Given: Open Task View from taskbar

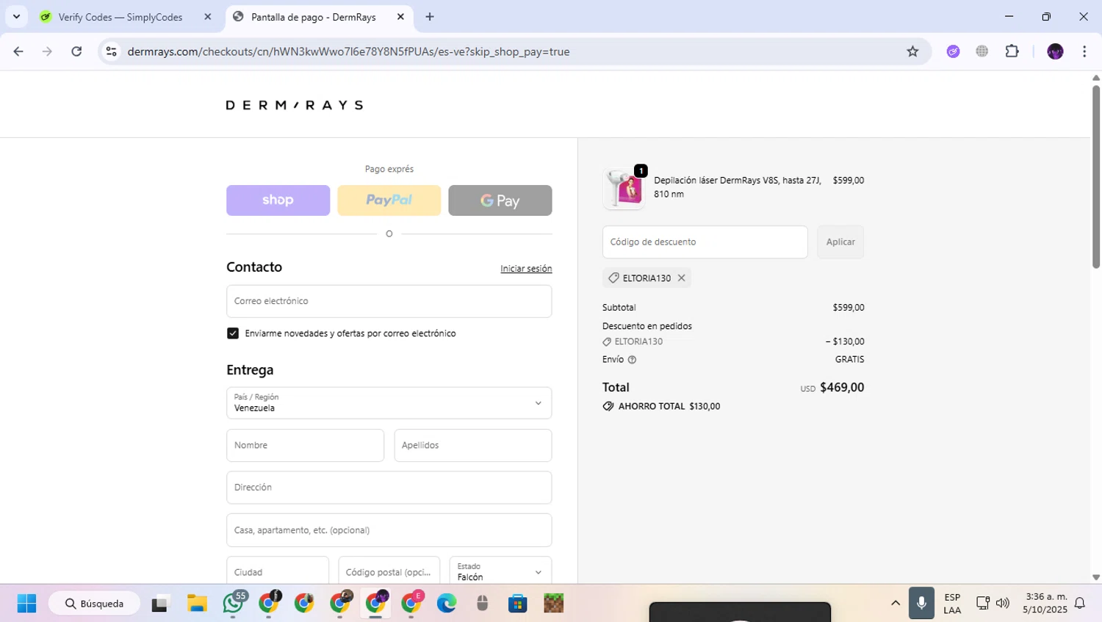Looking at the screenshot, I should [160, 604].
